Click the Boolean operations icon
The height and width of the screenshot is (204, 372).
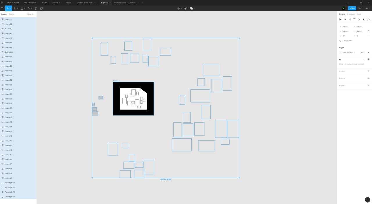pyautogui.click(x=192, y=8)
